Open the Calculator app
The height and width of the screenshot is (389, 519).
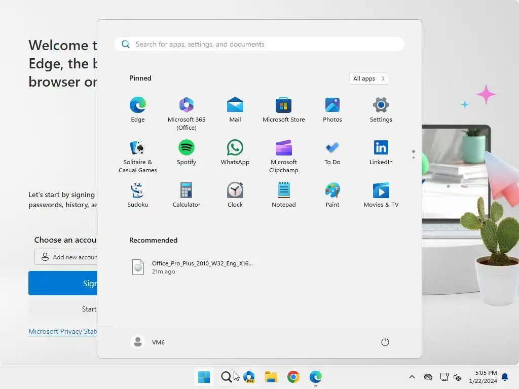click(187, 195)
